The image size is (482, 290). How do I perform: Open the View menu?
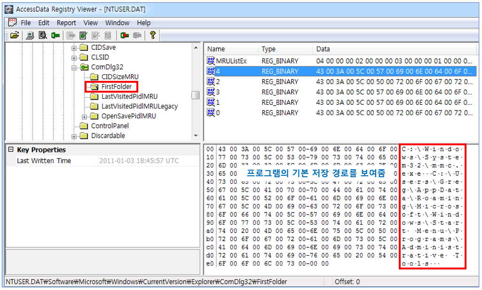click(90, 23)
